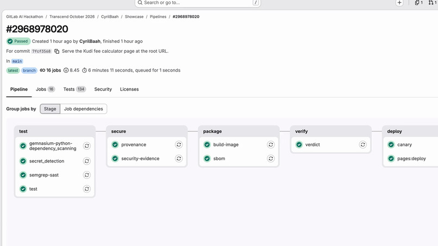Image resolution: width=438 pixels, height=246 pixels.
Task: Switch to the Pipeline tab
Action: (x=19, y=90)
